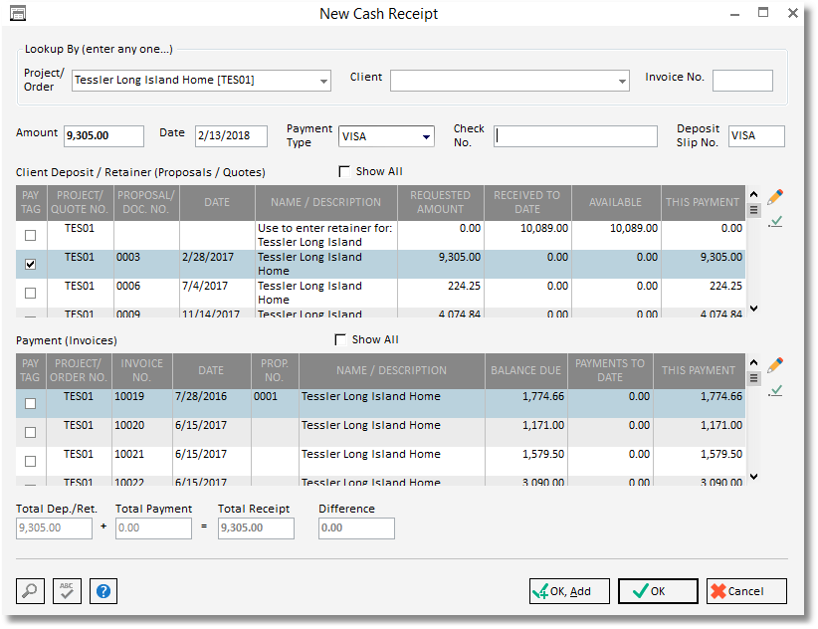
Task: Click AVAILABLE column header
Action: (616, 202)
